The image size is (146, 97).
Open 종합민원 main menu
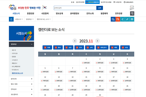[x=31, y=13]
